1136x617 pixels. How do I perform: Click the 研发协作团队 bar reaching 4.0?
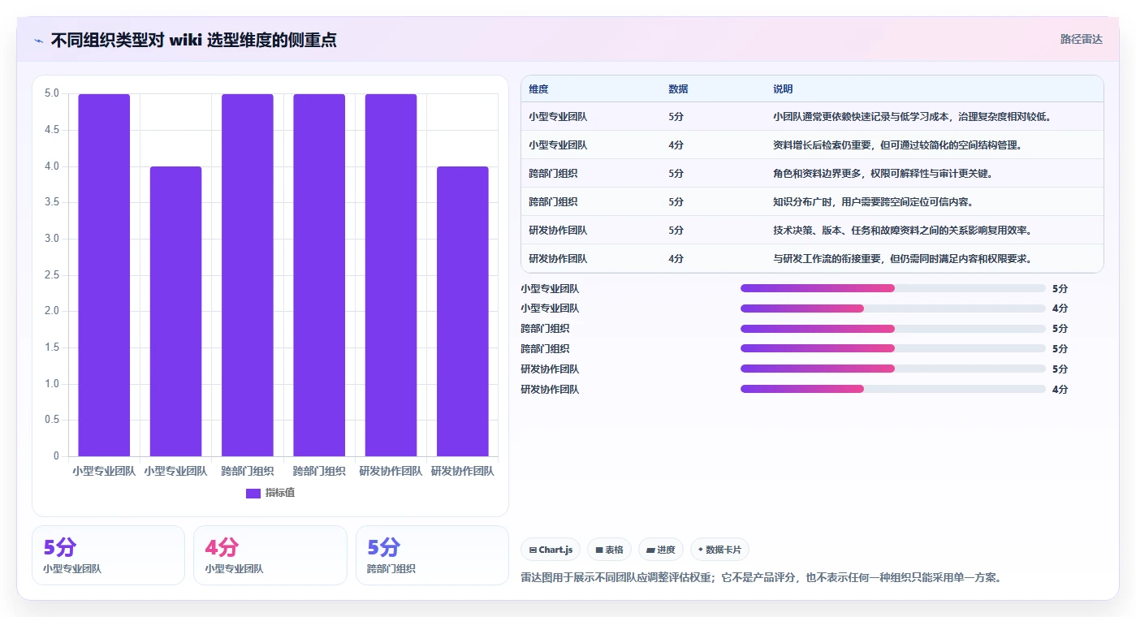pyautogui.click(x=463, y=311)
